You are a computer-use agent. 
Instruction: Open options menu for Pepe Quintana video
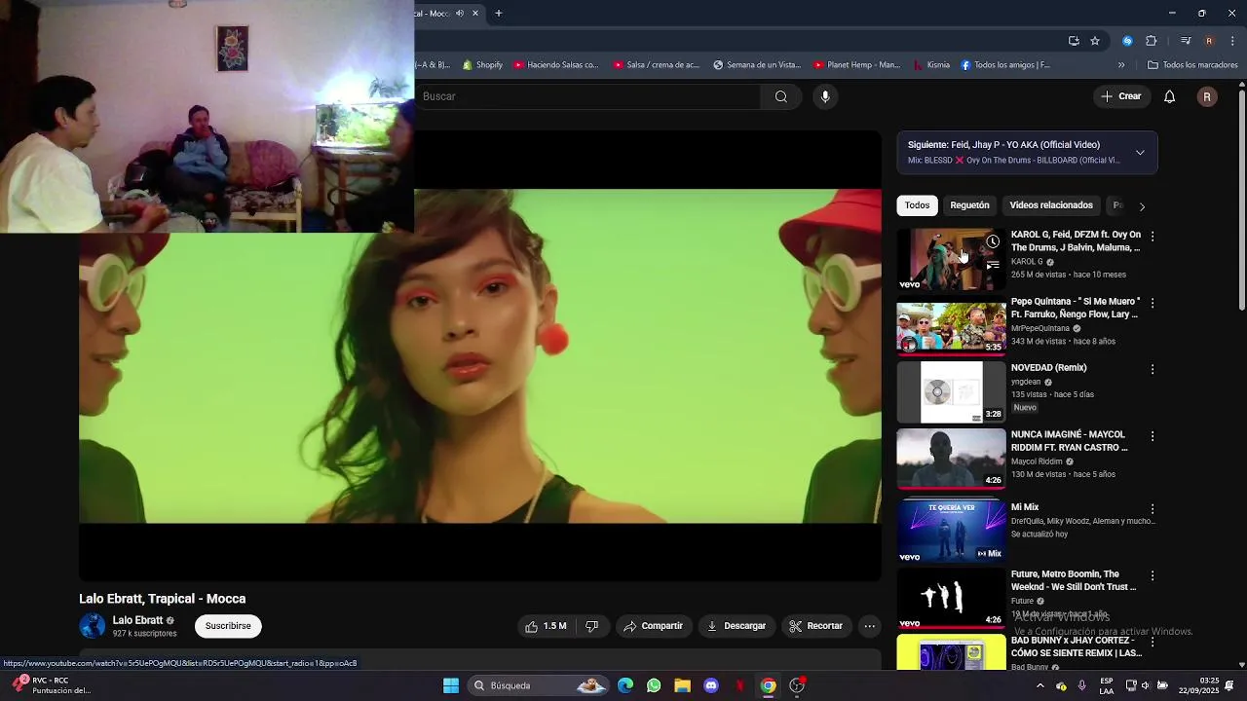tap(1153, 303)
